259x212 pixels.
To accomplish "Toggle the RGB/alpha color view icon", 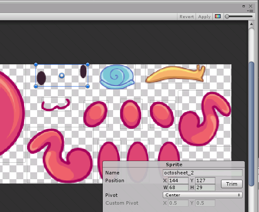I will pos(218,16).
